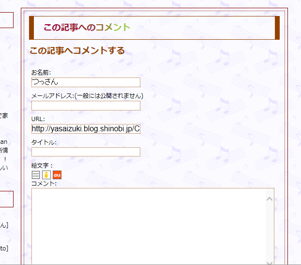The image size is (301, 265).
Task: Click the 絵文字 : label
Action: tap(42, 165)
